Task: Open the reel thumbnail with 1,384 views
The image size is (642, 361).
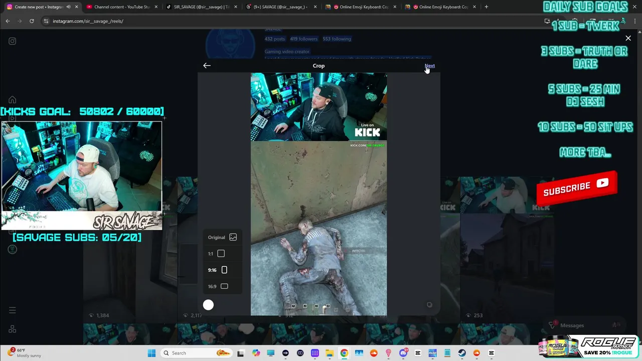Action: click(130, 249)
